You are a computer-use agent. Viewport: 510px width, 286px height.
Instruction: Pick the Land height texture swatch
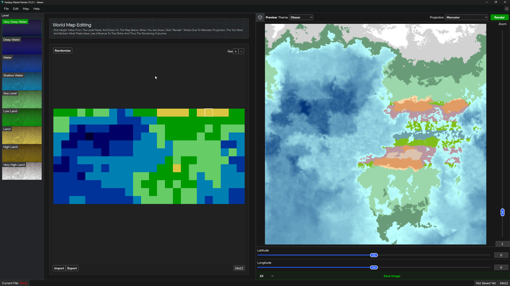[x=22, y=135]
